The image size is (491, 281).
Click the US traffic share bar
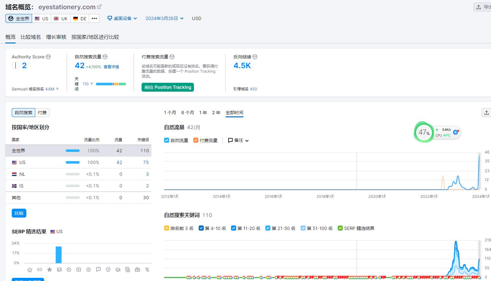[x=73, y=162]
